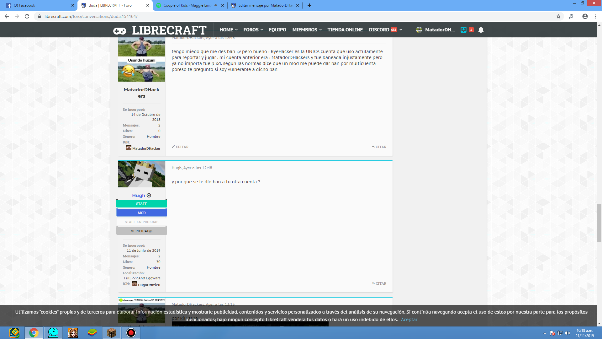The height and width of the screenshot is (339, 602).
Task: Expand the DISCORD menu dropdown arrow
Action: click(401, 30)
